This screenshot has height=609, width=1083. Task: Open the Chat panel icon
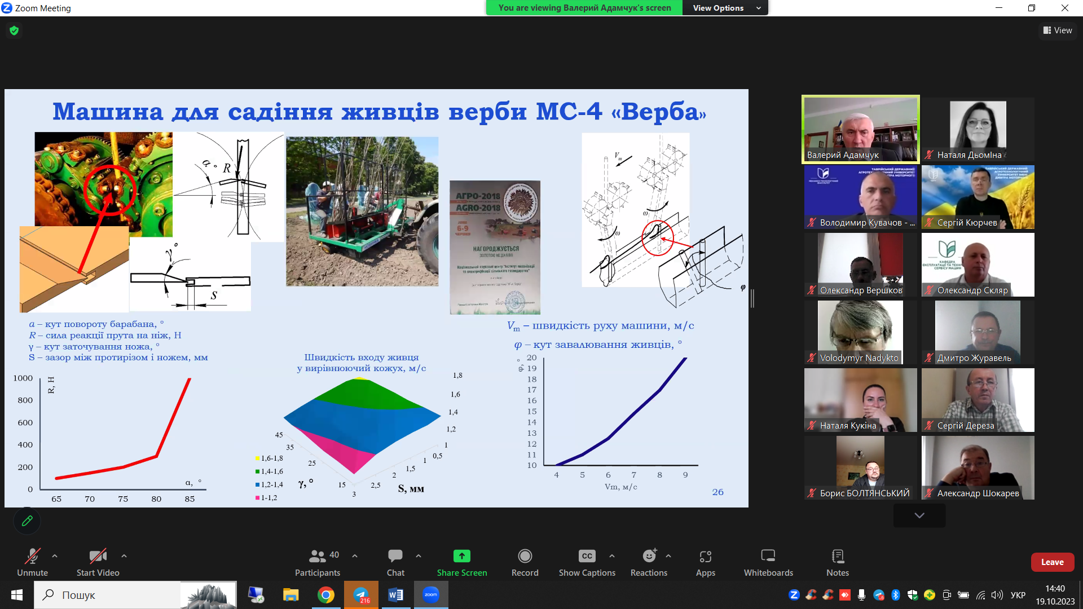point(395,557)
